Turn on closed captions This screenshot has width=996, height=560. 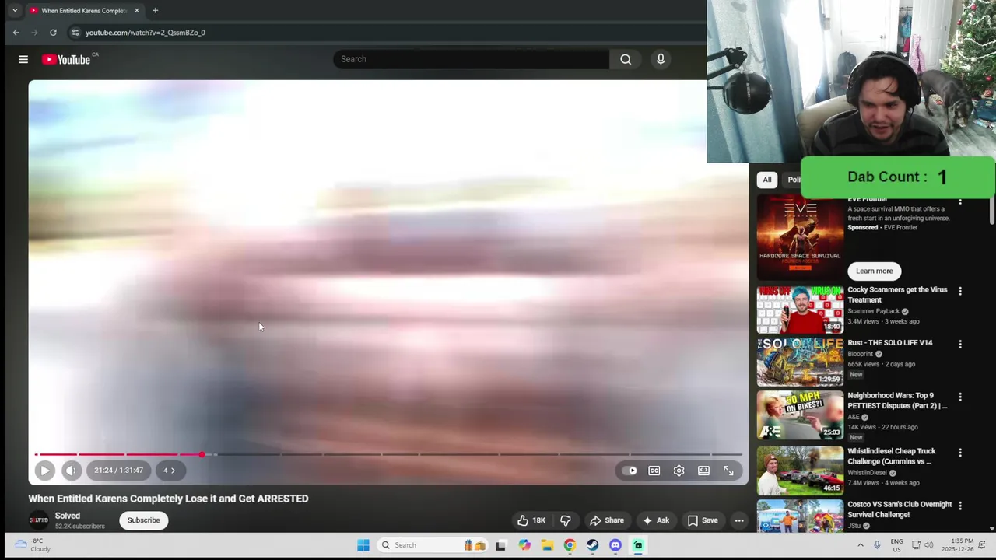pos(654,471)
